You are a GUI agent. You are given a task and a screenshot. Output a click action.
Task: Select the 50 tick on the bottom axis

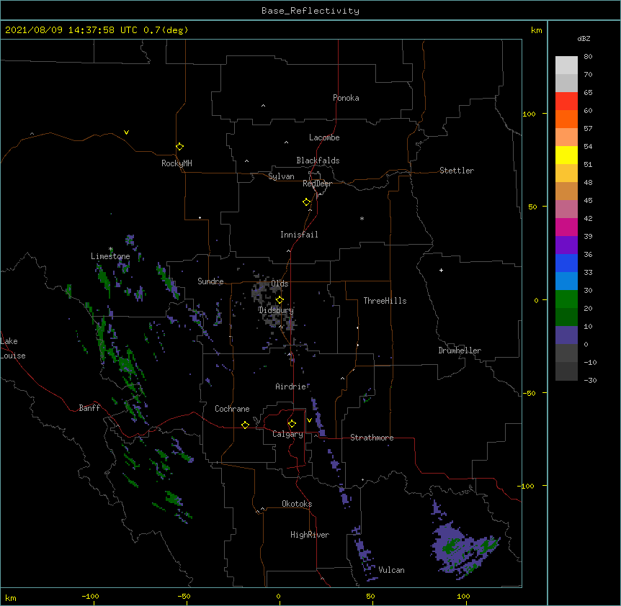tap(370, 597)
